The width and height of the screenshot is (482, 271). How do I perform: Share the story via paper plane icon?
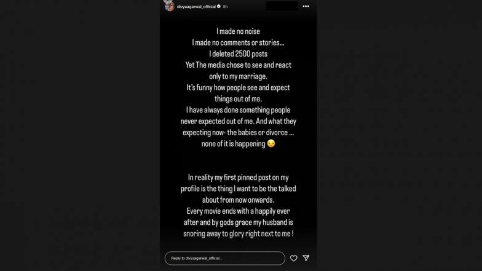pos(306,258)
